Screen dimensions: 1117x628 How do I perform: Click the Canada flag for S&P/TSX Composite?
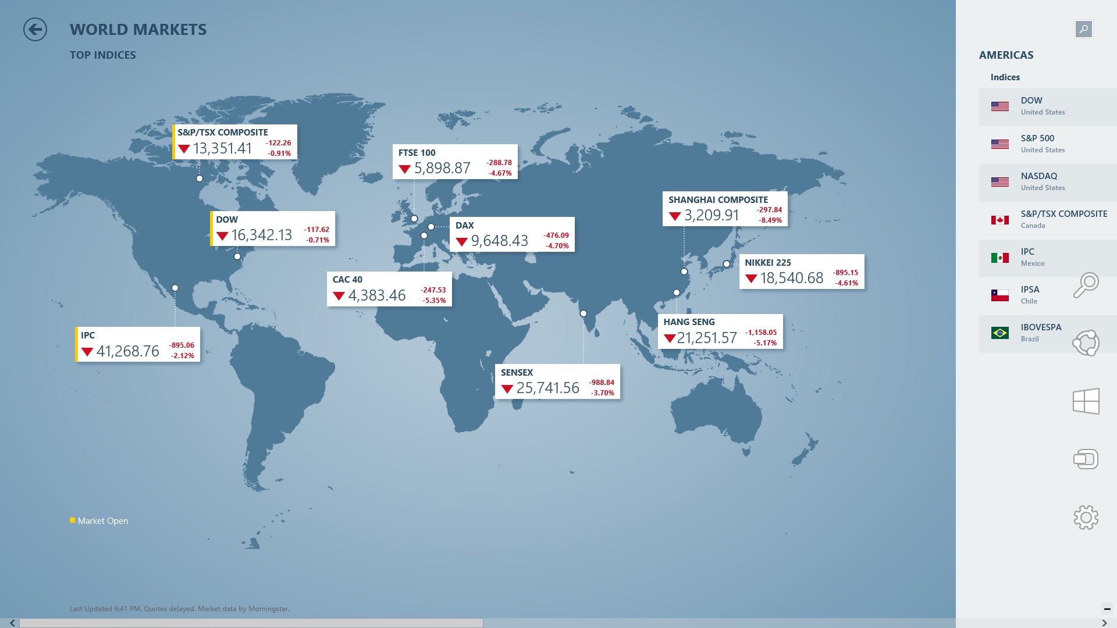[x=1000, y=220]
